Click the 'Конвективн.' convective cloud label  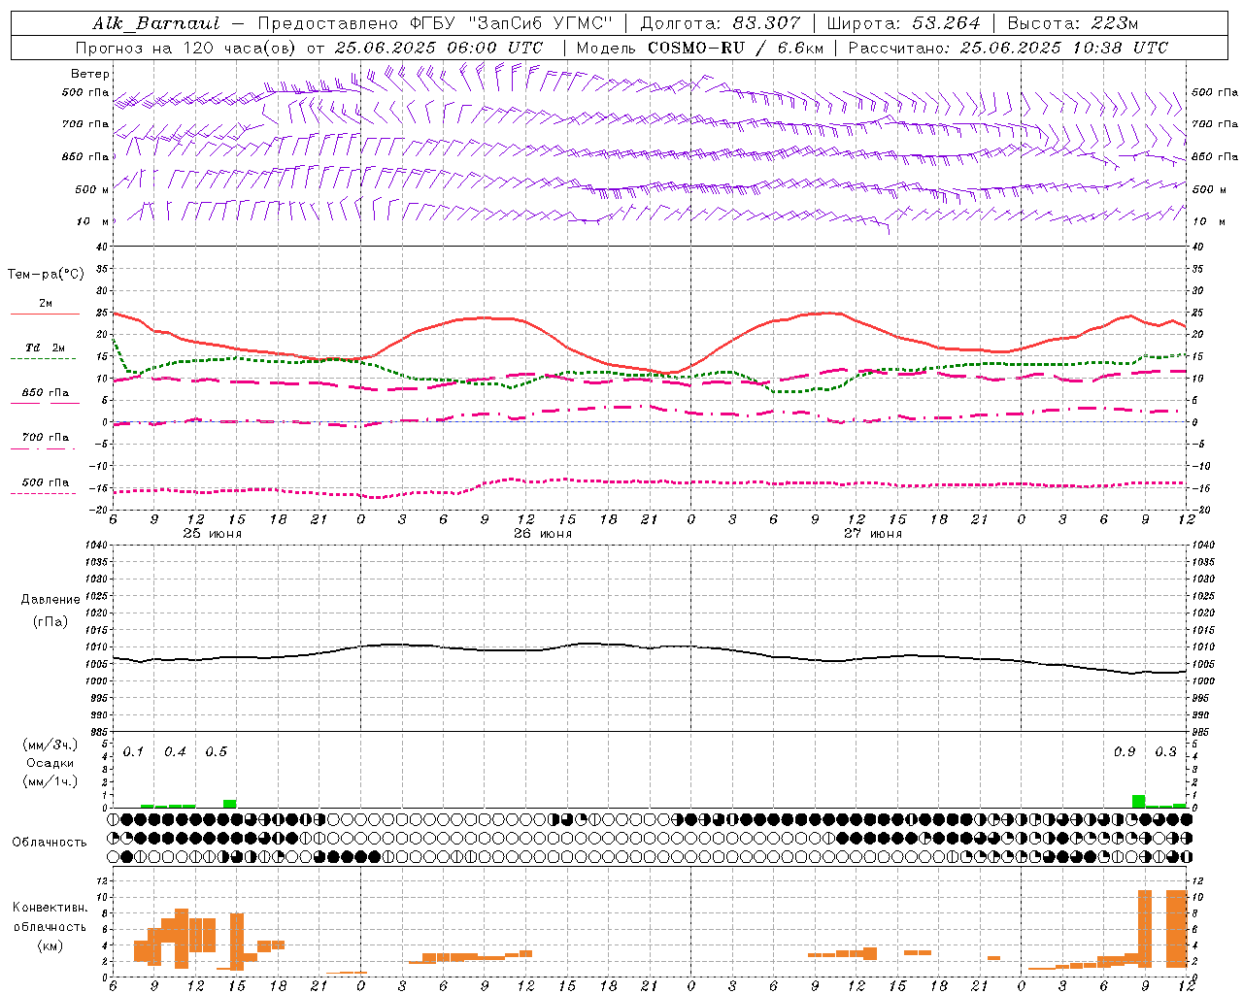point(50,908)
